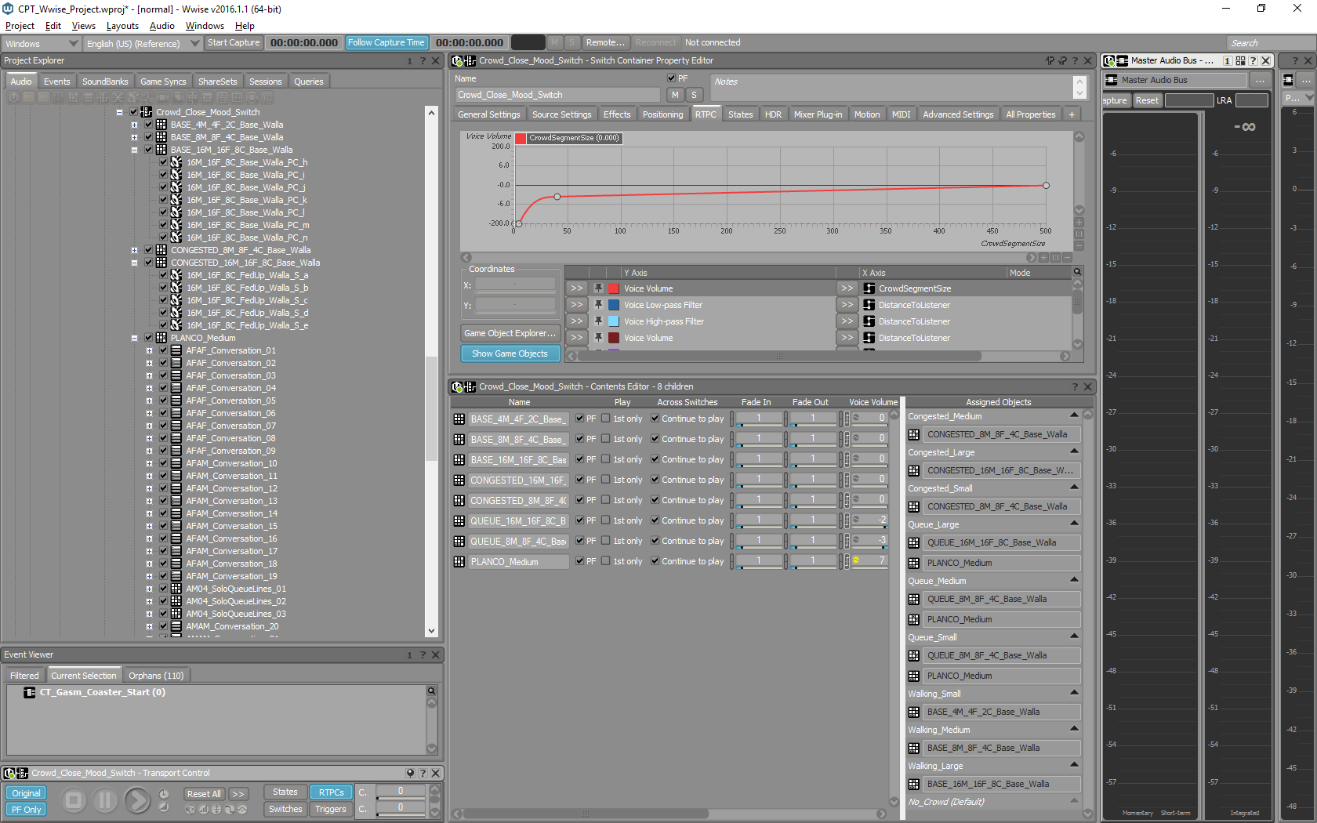Collapse the Congested_Medium assigned objects group
The image size is (1317, 823).
click(1074, 415)
